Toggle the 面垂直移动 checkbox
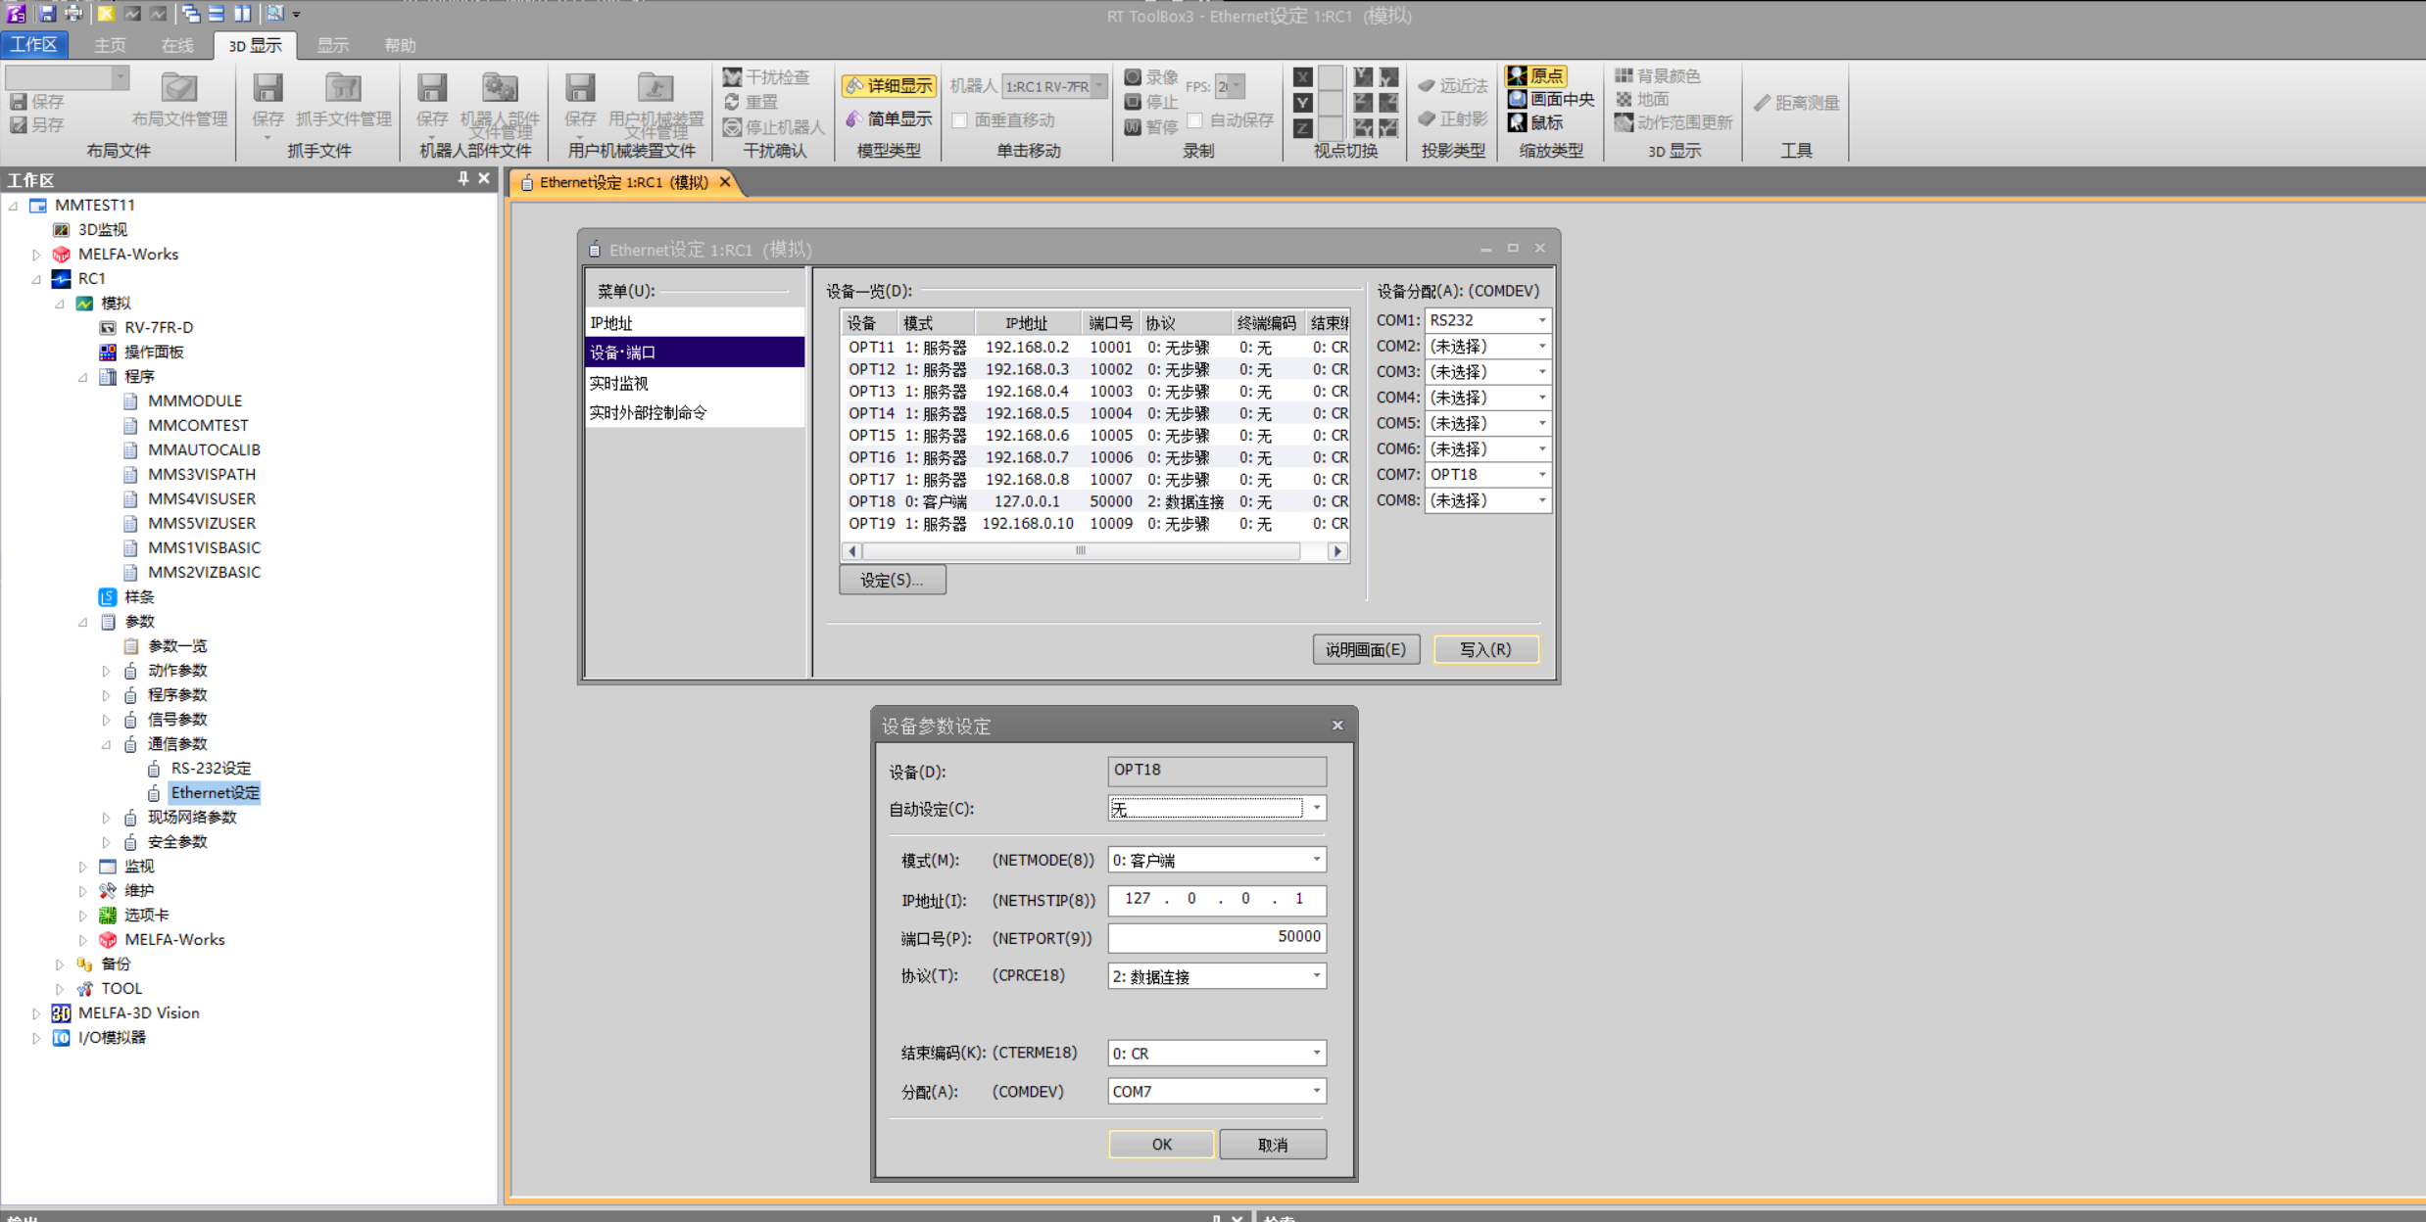 [x=960, y=120]
